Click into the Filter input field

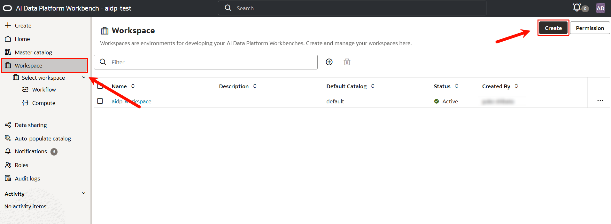pos(206,62)
